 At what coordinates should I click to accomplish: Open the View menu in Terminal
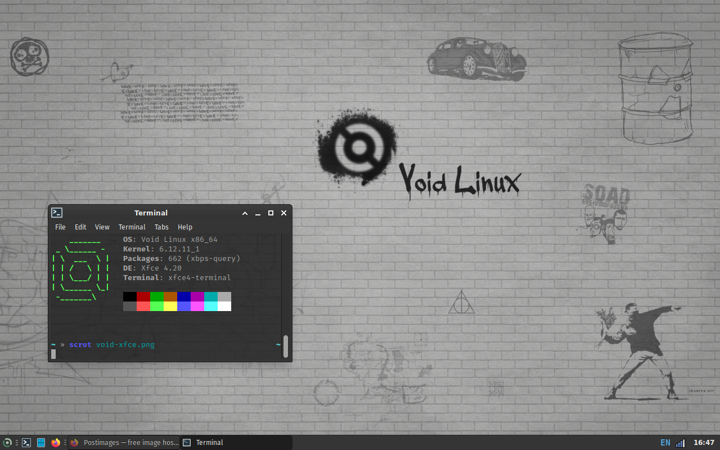click(102, 227)
